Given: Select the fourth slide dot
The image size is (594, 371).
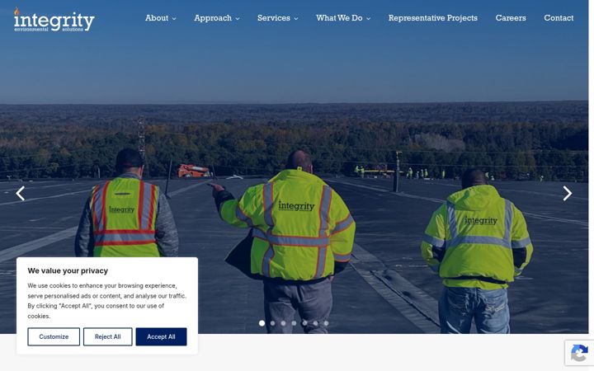Looking at the screenshot, I should (294, 323).
